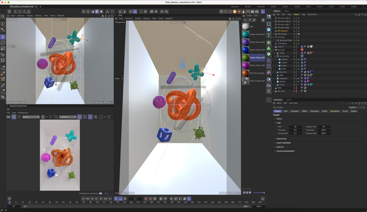This screenshot has width=367, height=212.
Task: Open the Cineware tab in Project attributes
Action: (x=295, y=111)
